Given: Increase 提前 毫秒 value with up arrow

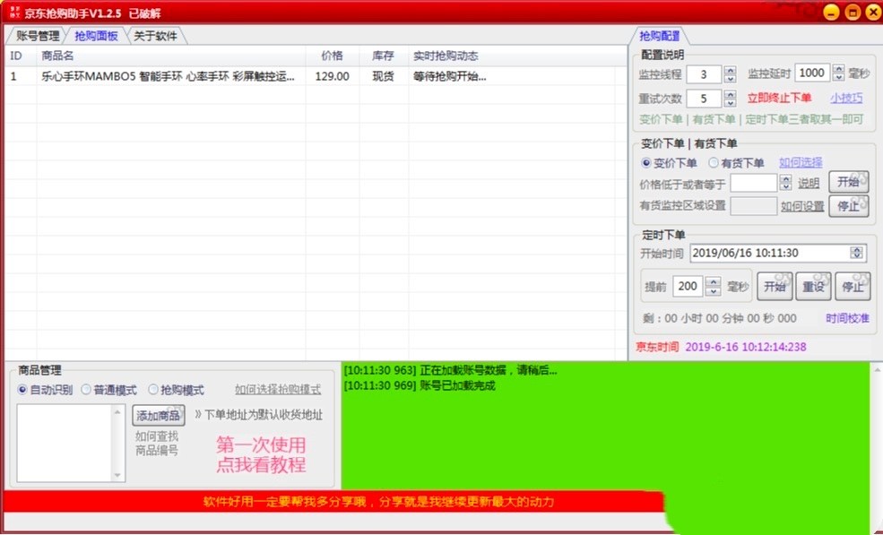Looking at the screenshot, I should [713, 282].
